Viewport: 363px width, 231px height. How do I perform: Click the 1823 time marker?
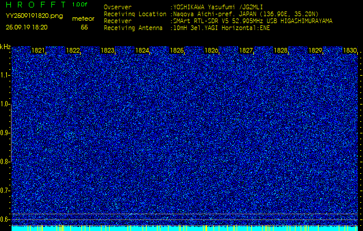[107, 51]
